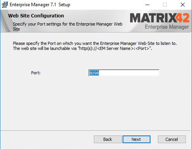This screenshot has width=192, height=149.
Task: Select the 'Port:' label text
Action: 36,73
